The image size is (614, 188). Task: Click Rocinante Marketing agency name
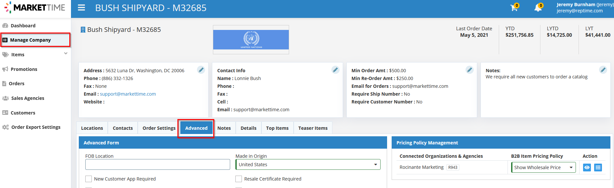pyautogui.click(x=422, y=167)
